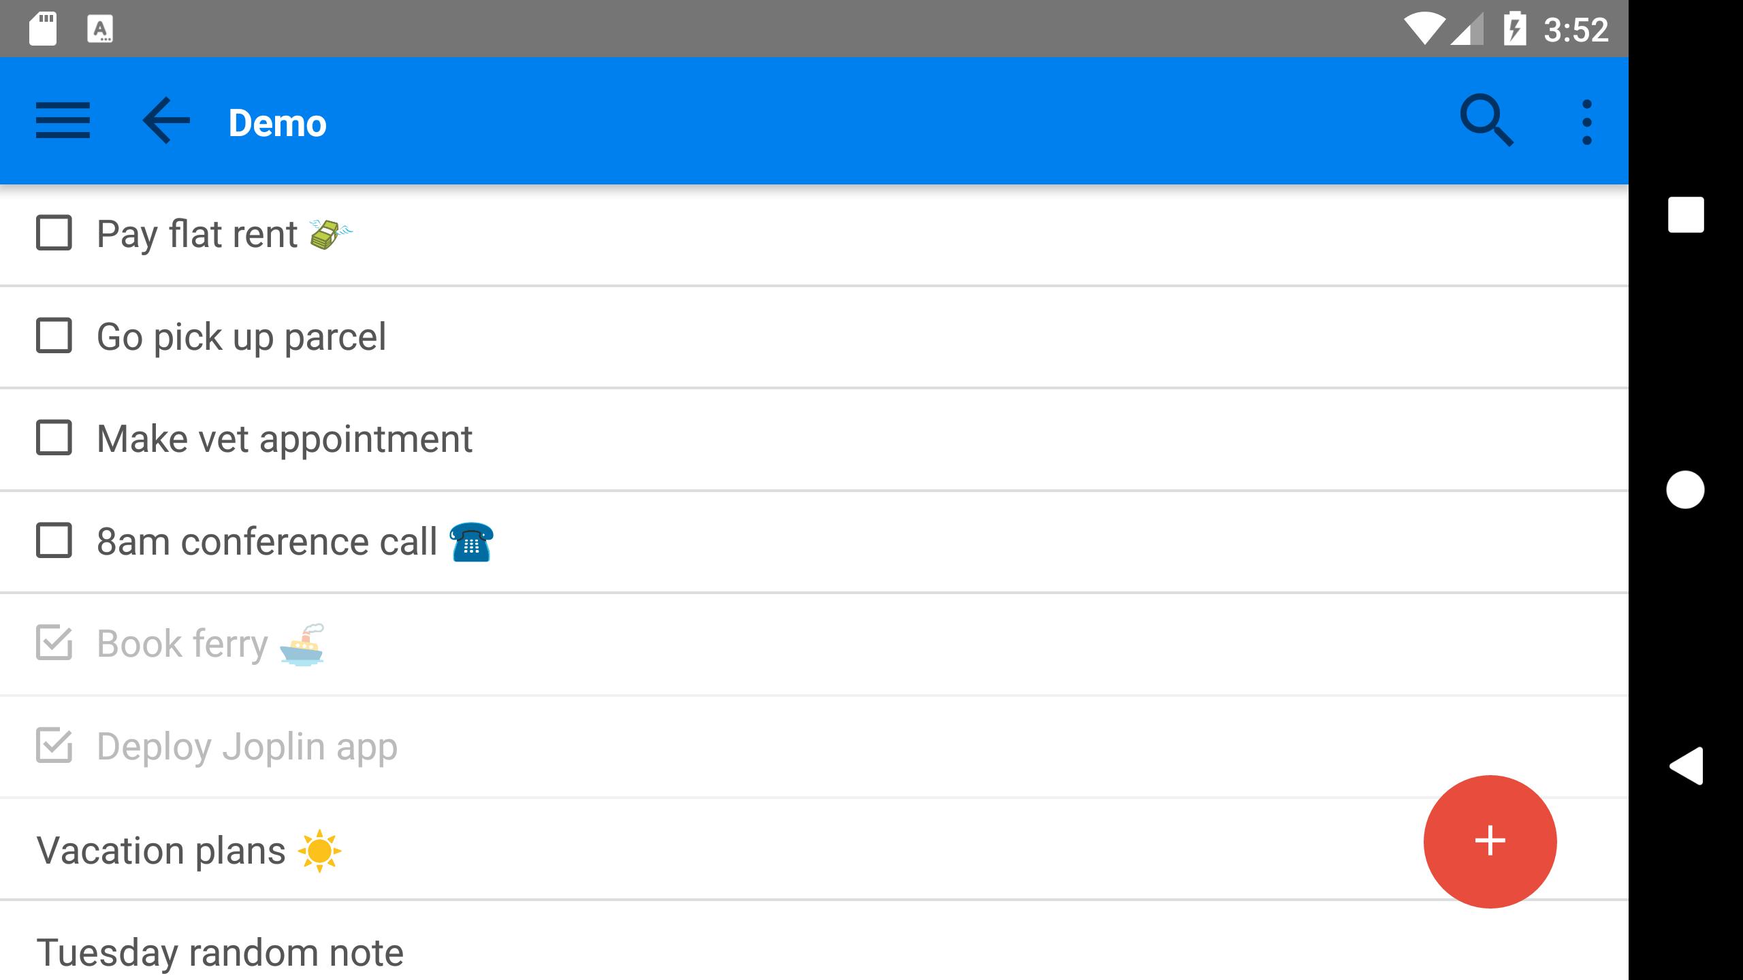Mark 8am conference call as done
1743x980 pixels.
click(x=54, y=540)
